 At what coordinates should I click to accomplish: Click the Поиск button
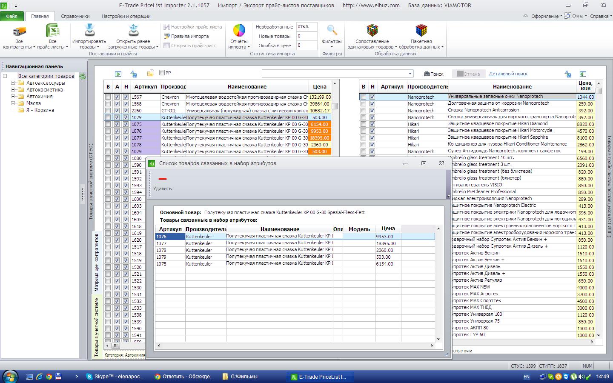coord(434,74)
